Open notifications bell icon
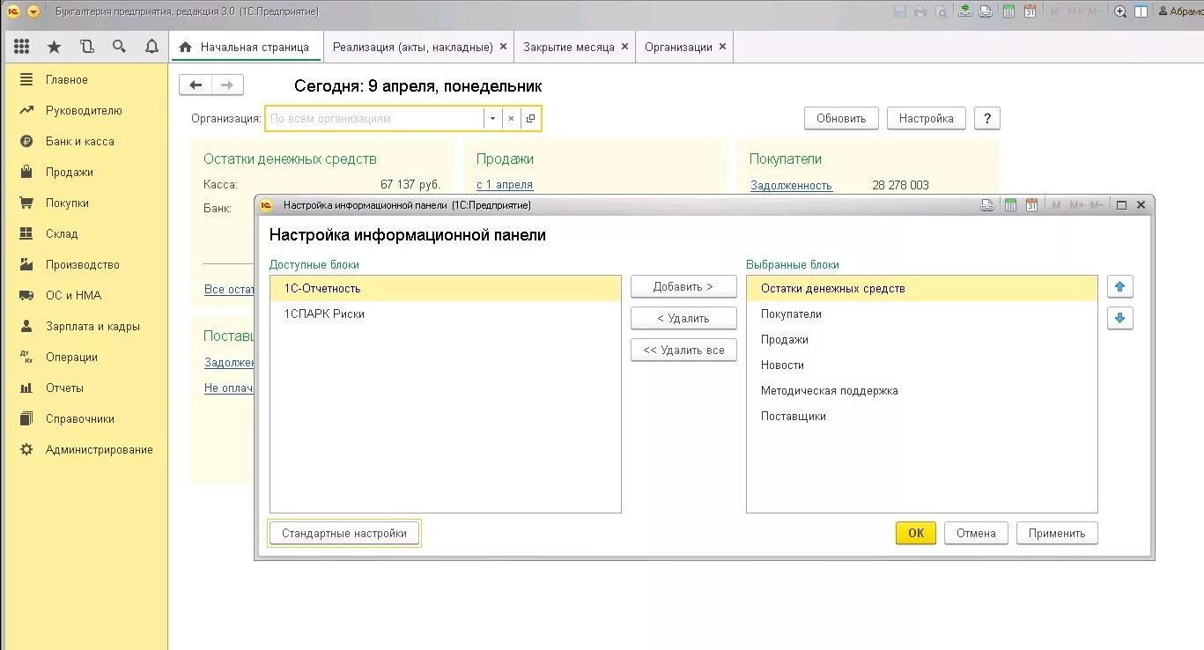The image size is (1204, 650). 151,47
